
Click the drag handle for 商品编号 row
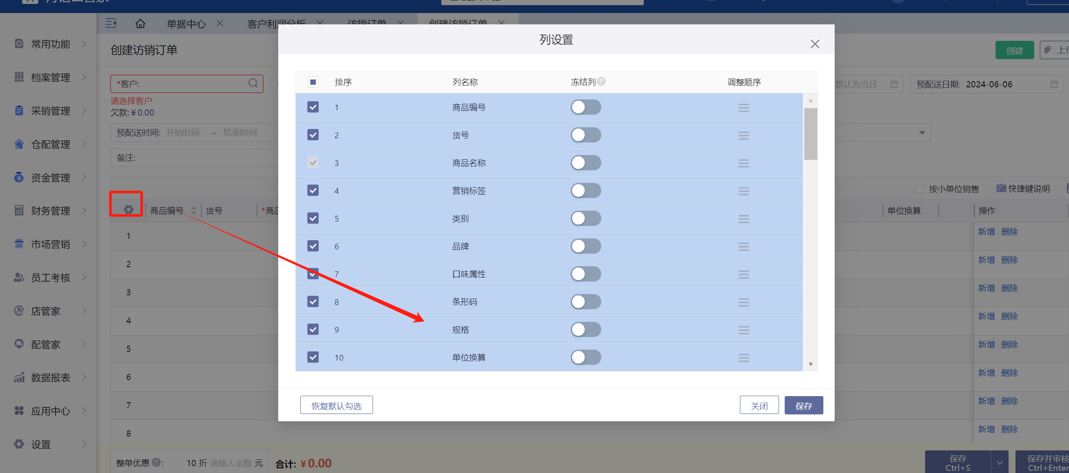(743, 108)
